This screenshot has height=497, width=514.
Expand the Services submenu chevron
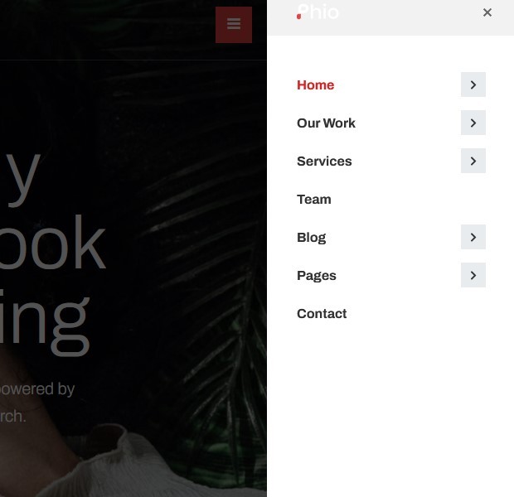click(x=473, y=161)
